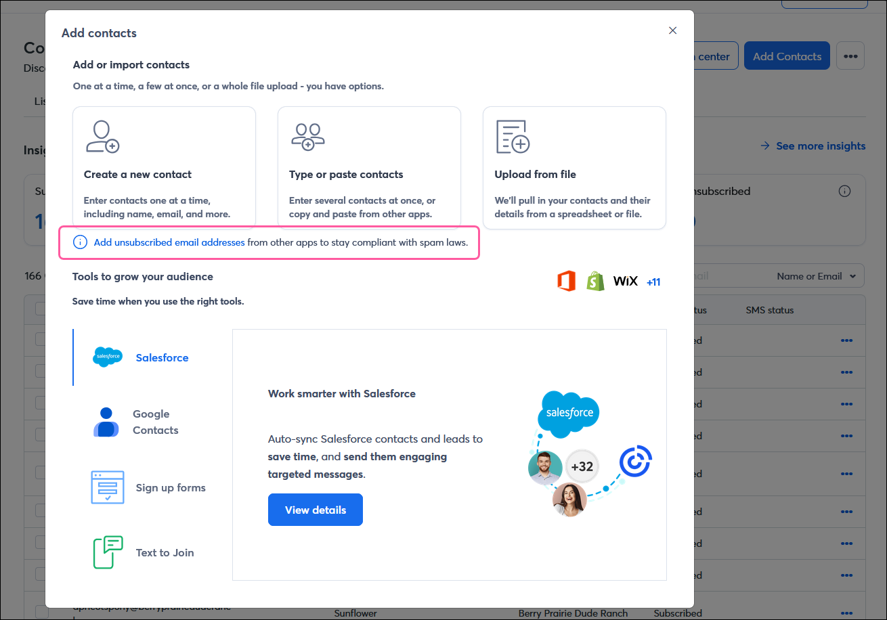Click the Google Contacts person icon
This screenshot has width=887, height=620.
(x=106, y=422)
